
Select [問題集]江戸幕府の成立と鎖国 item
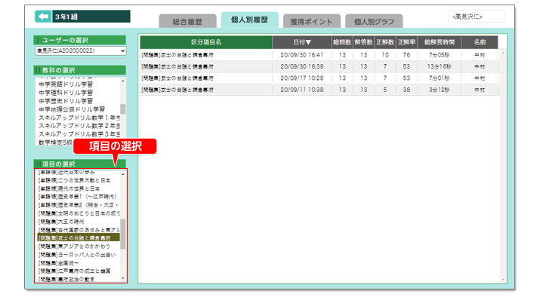pos(74,271)
